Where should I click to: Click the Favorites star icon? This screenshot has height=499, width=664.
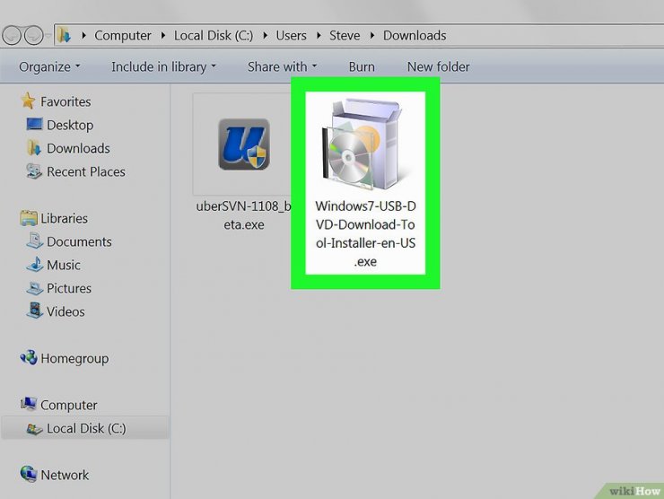[x=28, y=101]
